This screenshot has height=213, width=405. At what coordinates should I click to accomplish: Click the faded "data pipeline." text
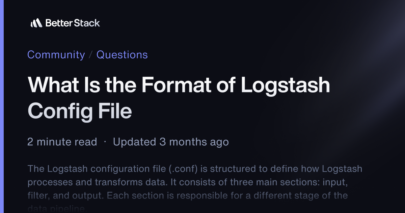[57, 209]
